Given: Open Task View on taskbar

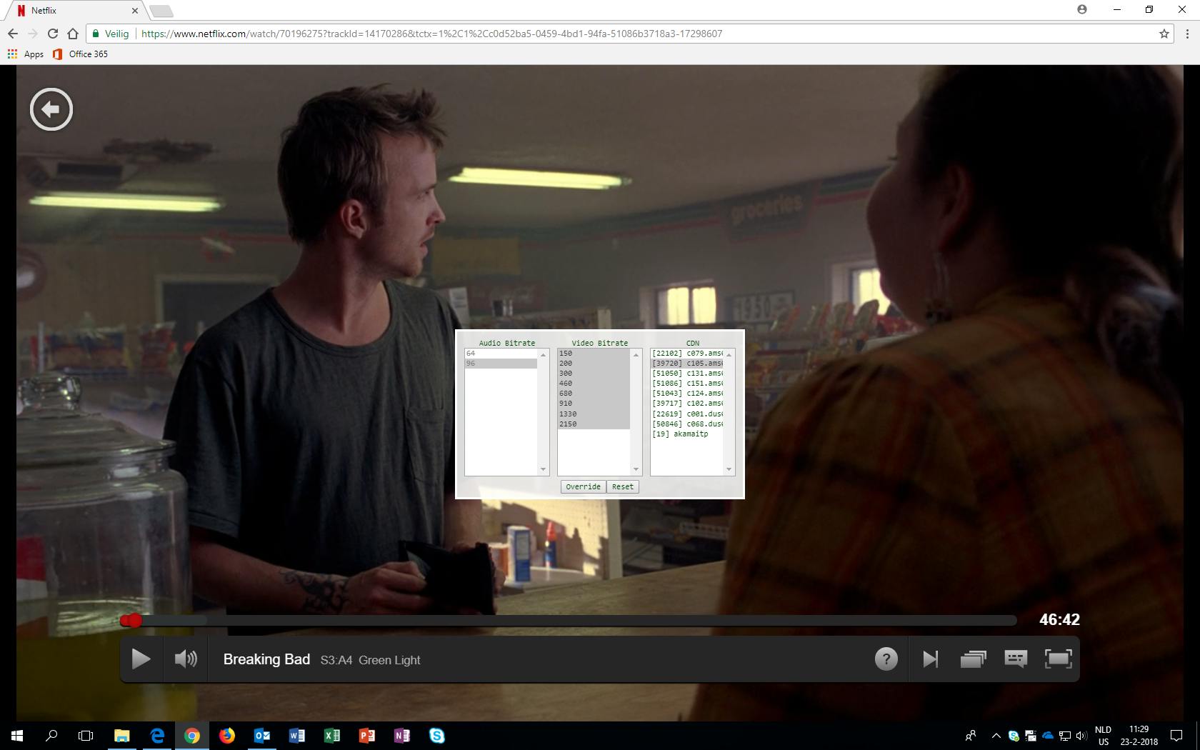Looking at the screenshot, I should click(86, 735).
